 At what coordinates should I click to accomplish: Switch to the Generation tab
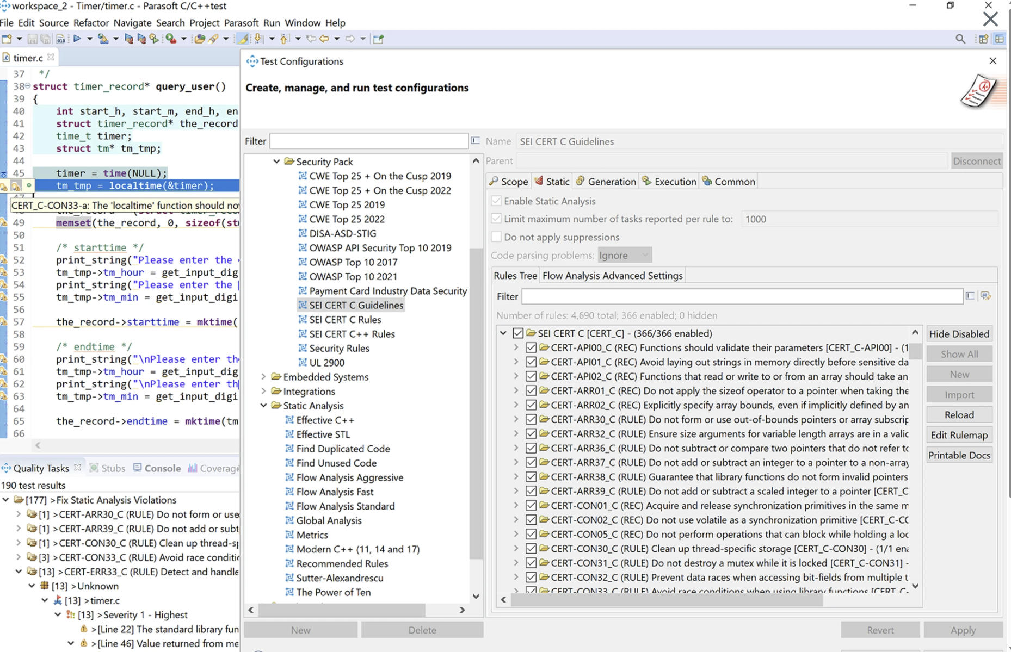tap(606, 181)
